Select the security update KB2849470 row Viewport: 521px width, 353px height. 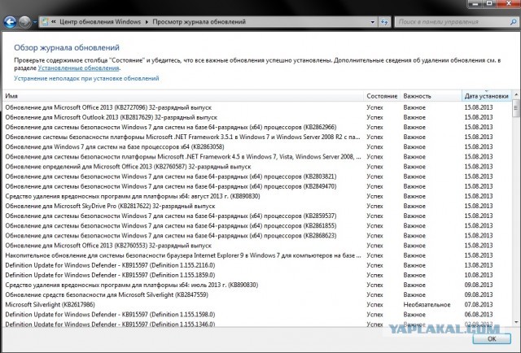point(257,186)
